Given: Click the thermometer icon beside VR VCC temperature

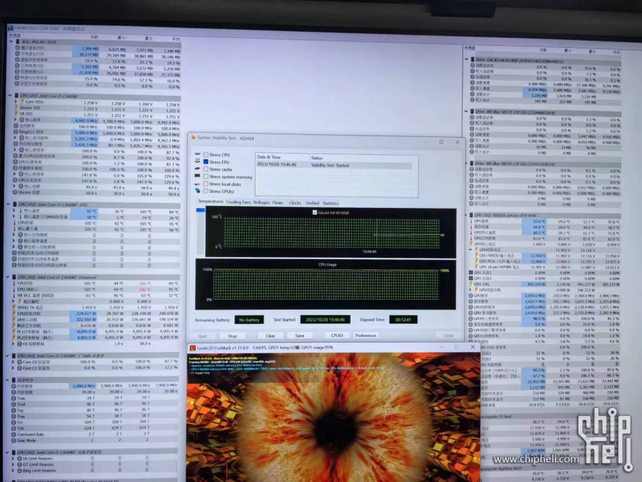Looking at the screenshot, I should tap(14, 295).
